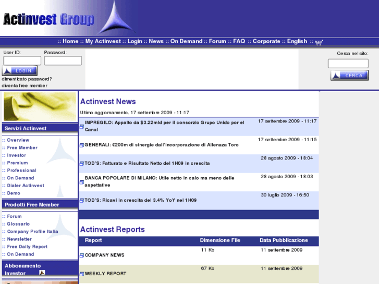Click the icon beside COMPANY NEWS report
379x284 pixels.
pos(82,255)
